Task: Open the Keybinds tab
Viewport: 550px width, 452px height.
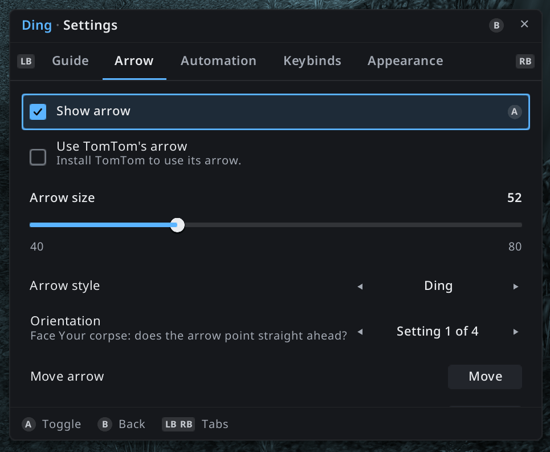Action: [312, 60]
